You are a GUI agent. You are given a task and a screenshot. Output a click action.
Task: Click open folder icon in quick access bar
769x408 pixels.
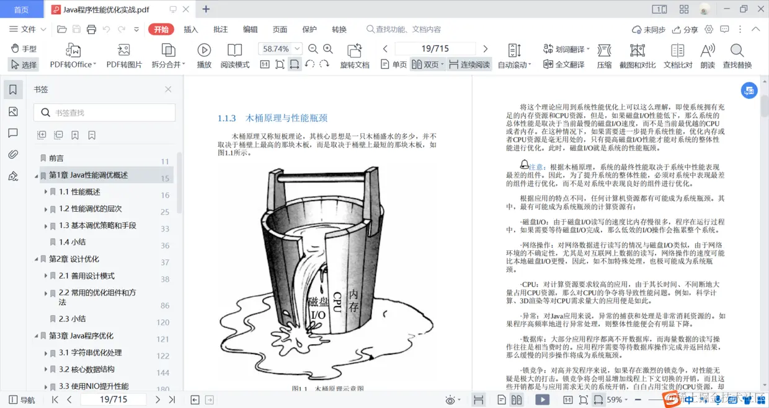[61, 29]
